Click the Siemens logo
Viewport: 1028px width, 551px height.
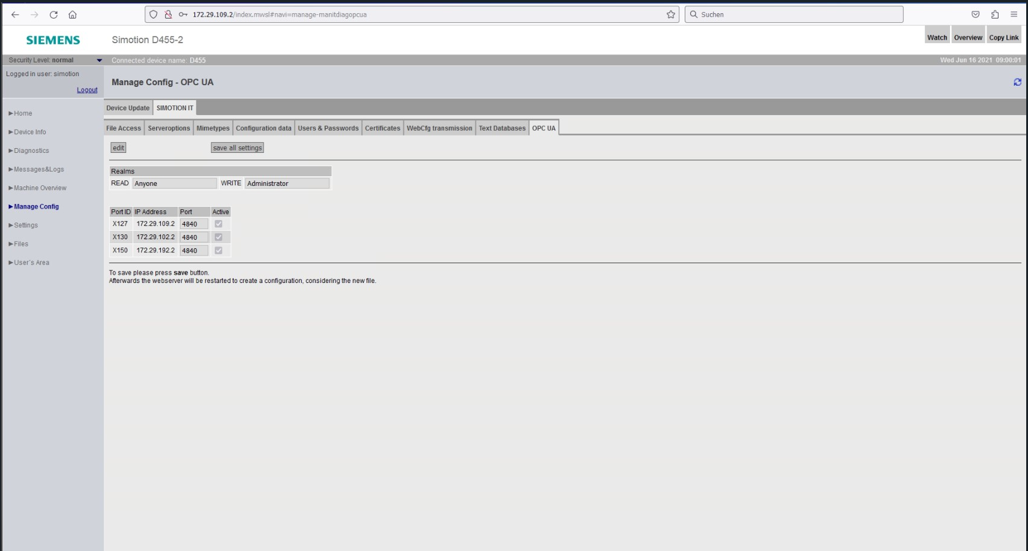[53, 40]
